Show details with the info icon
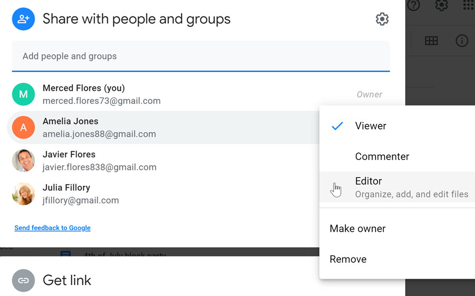 click(x=462, y=41)
